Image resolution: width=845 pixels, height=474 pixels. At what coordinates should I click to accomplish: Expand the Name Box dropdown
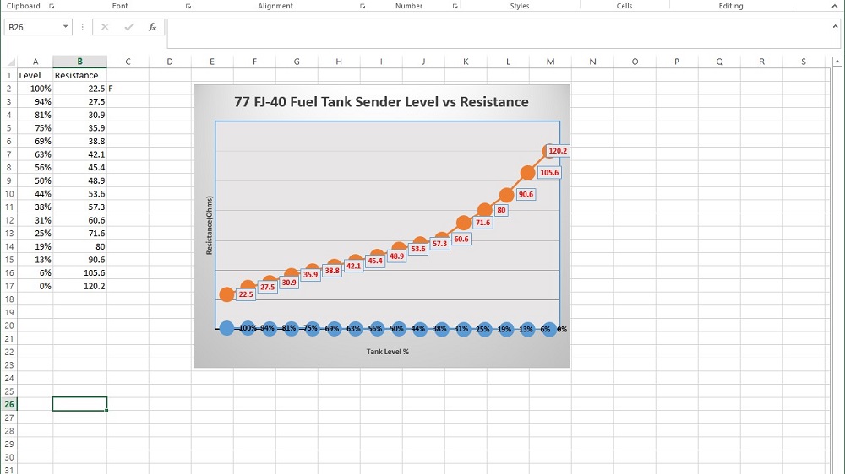pos(65,27)
